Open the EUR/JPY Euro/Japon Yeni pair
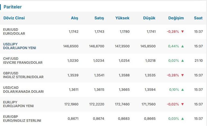The height and width of the screenshot is (126, 207). pos(18,104)
